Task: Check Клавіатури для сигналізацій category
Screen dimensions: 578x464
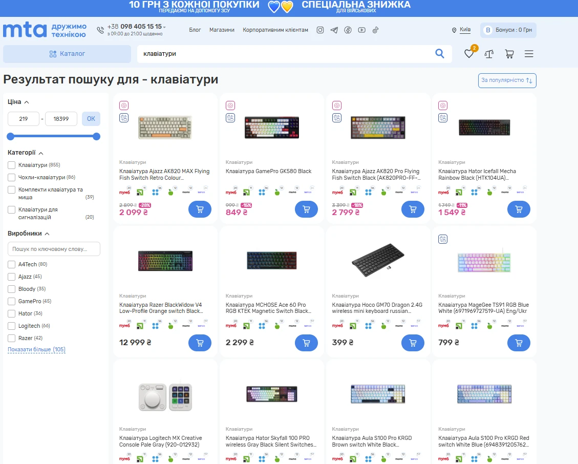Action: (12, 209)
